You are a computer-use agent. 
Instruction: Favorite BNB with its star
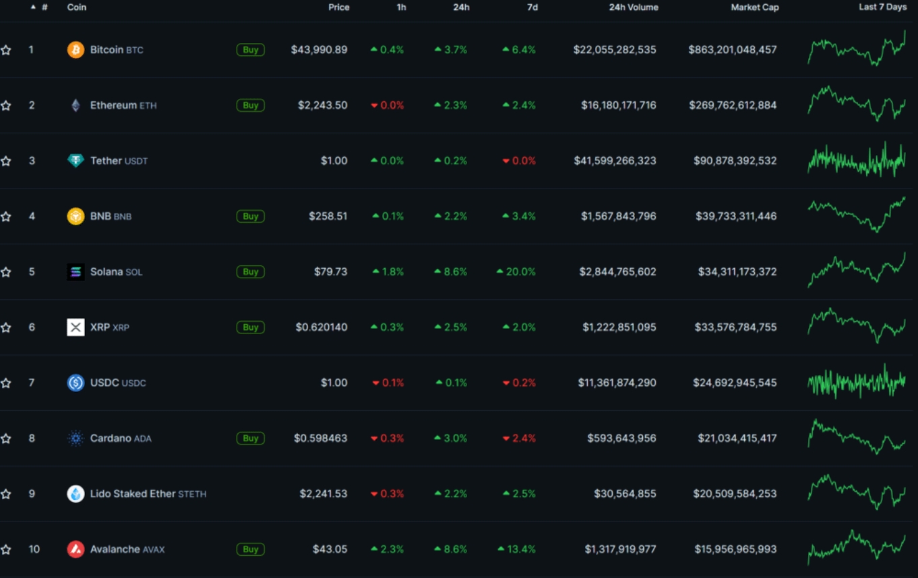coord(6,216)
